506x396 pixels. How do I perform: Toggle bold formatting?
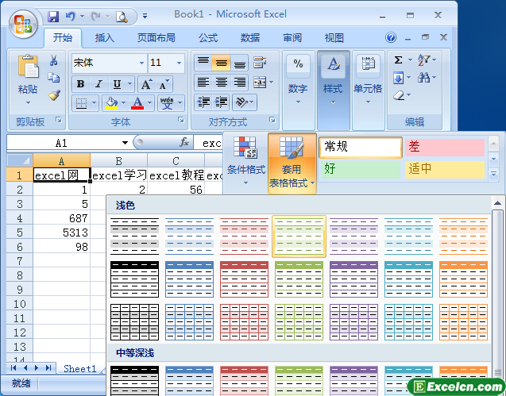(x=81, y=84)
